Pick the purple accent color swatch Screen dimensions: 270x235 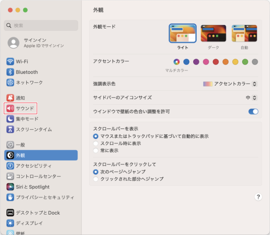(196, 62)
